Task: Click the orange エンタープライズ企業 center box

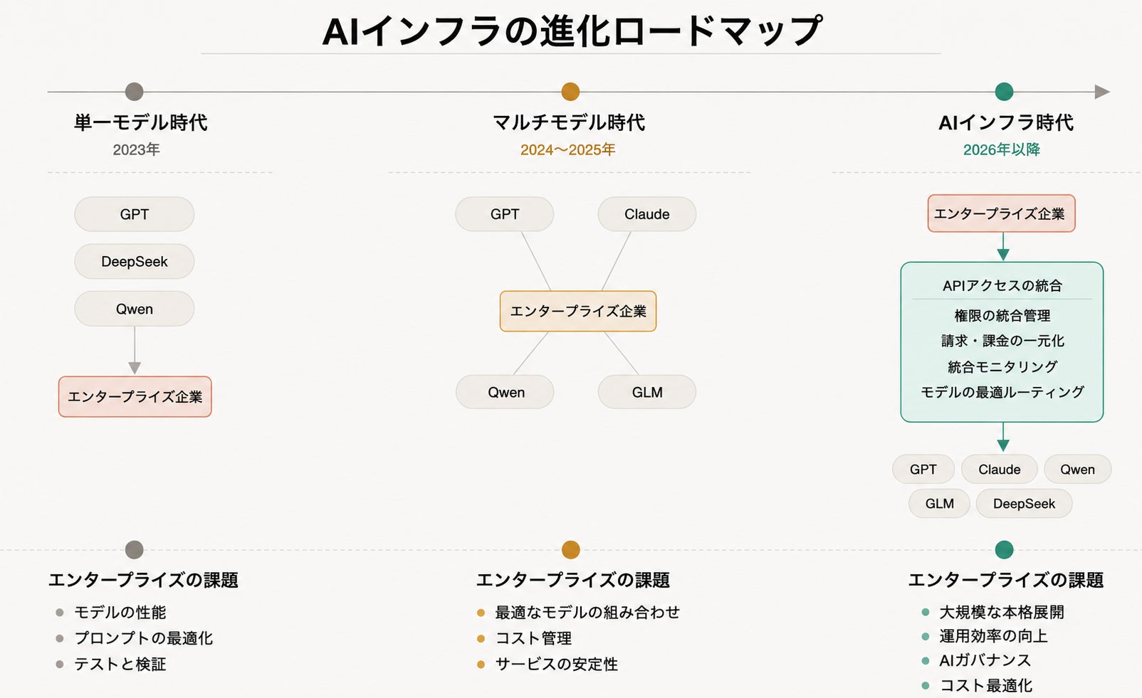Action: pos(578,311)
